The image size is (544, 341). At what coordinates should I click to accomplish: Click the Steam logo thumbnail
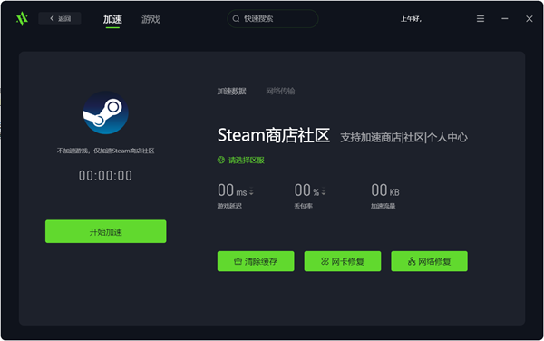(x=105, y=112)
